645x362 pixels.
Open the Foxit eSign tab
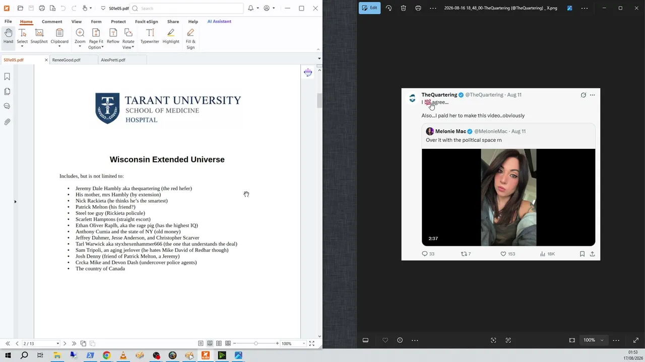146,22
